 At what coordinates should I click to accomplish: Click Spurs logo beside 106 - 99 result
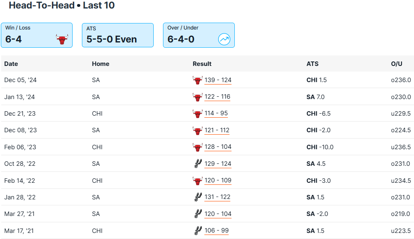197,231
